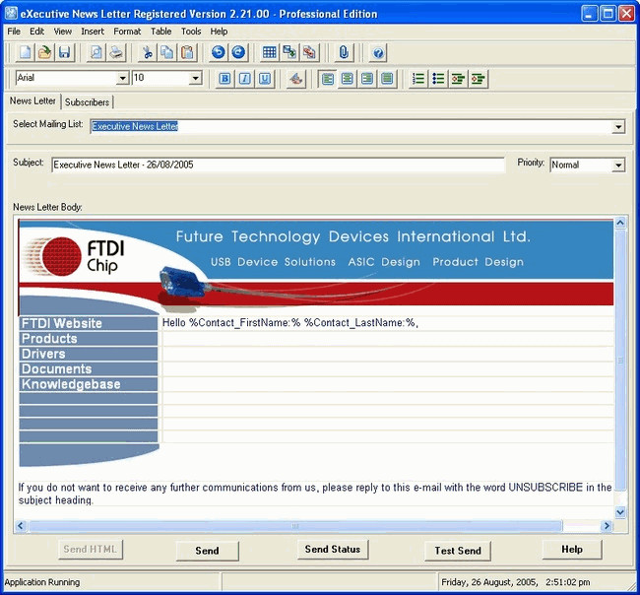Redo the last action
640x595 pixels.
point(238,52)
